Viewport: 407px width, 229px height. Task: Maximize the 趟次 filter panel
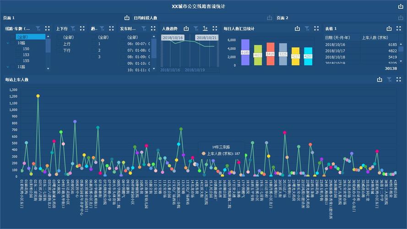tap(111, 28)
